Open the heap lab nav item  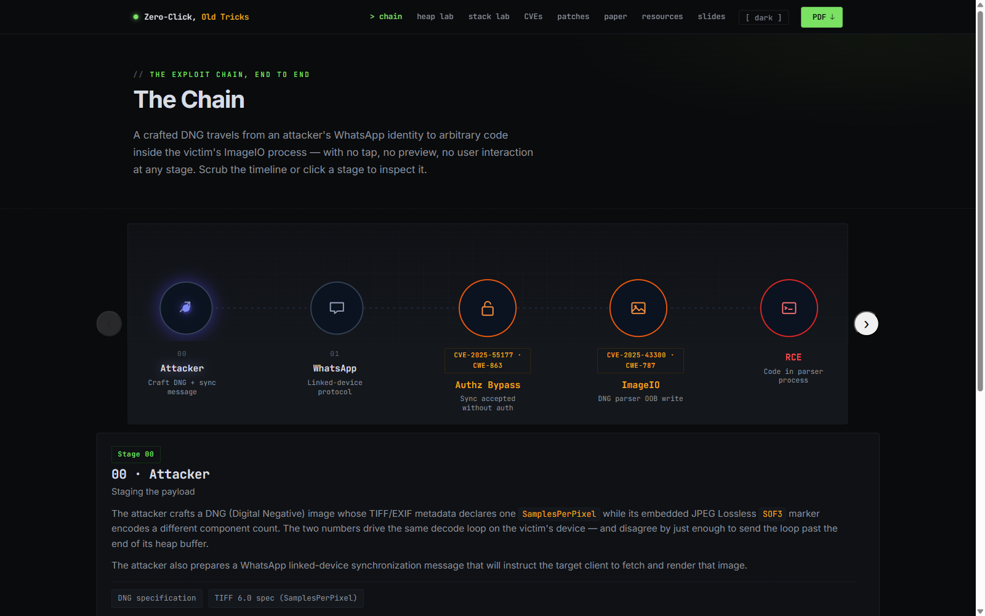[x=435, y=17]
